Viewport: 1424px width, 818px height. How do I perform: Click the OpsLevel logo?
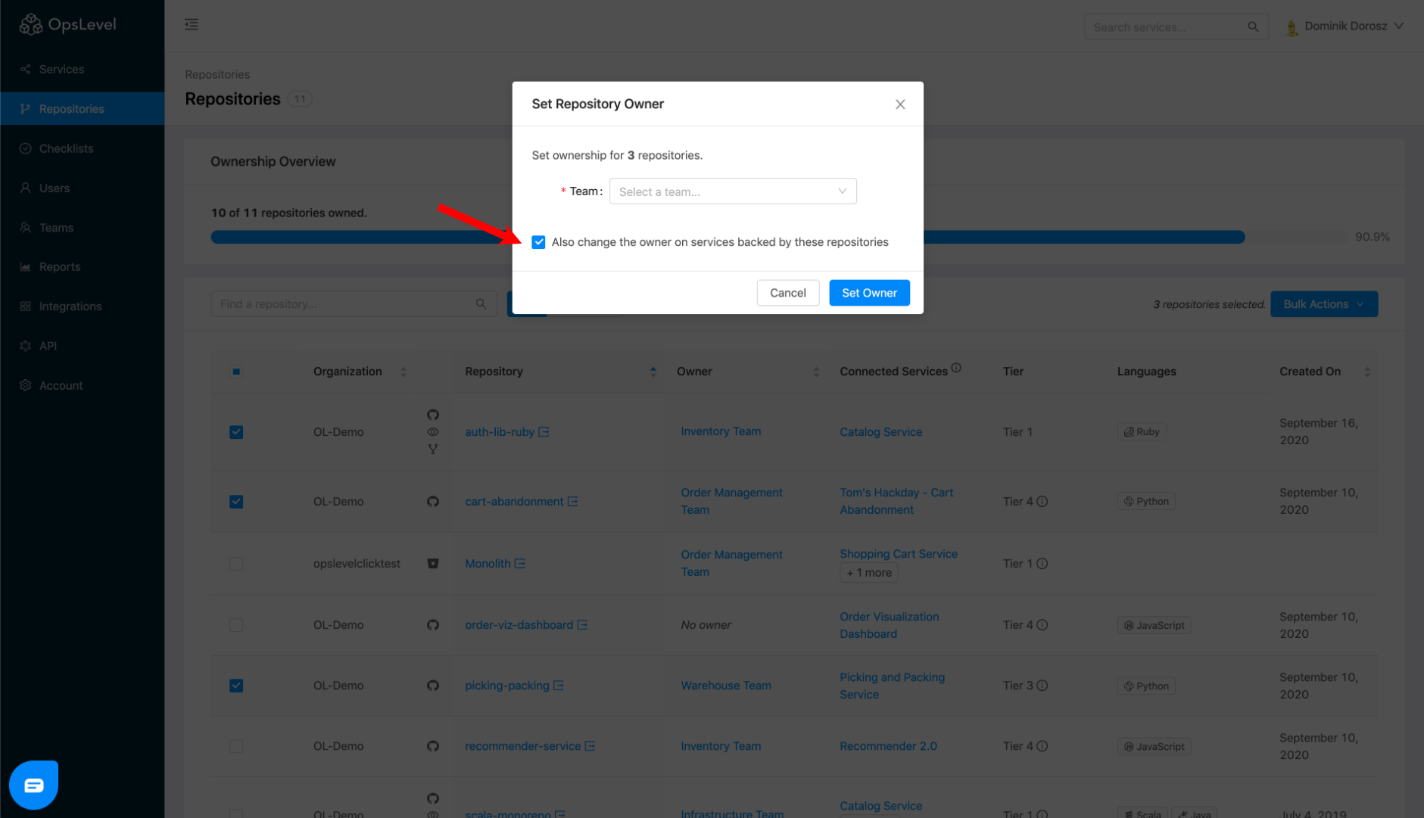(x=67, y=25)
